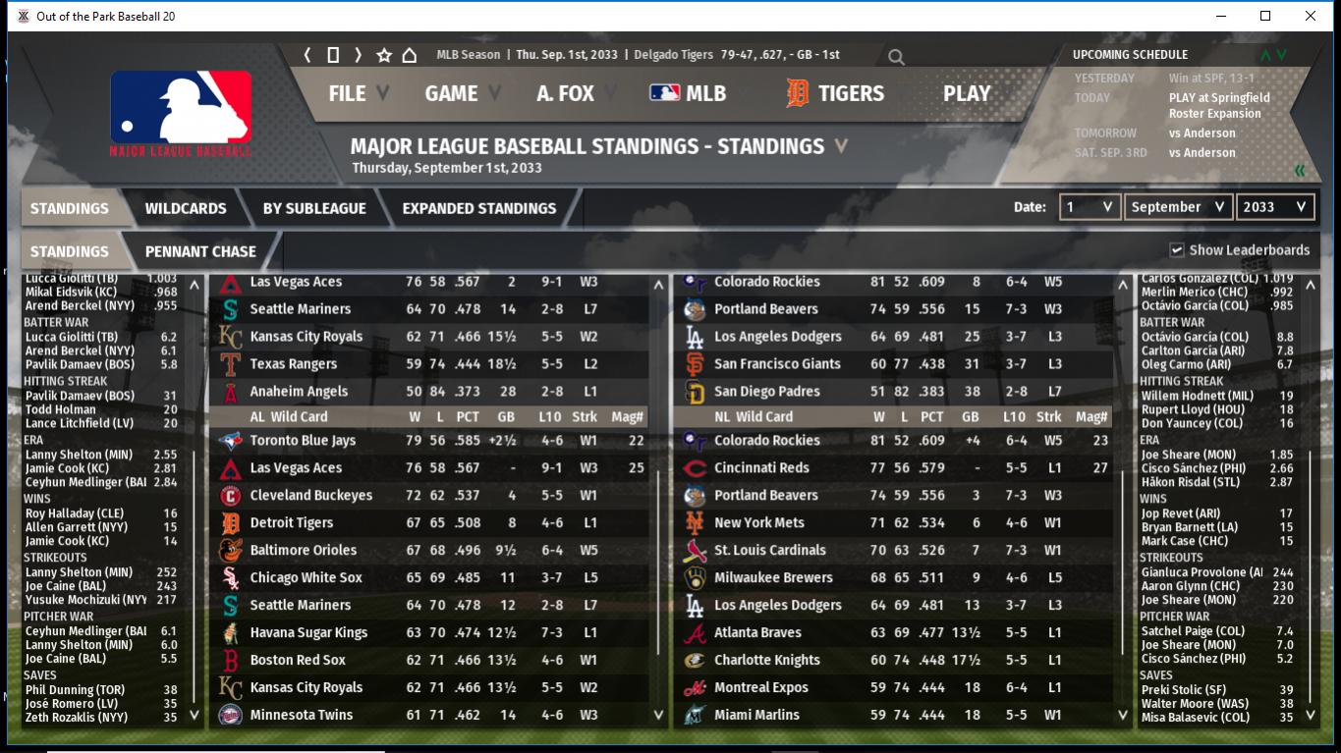The width and height of the screenshot is (1341, 753).
Task: Open search with the magnifying glass icon
Action: pyautogui.click(x=896, y=57)
